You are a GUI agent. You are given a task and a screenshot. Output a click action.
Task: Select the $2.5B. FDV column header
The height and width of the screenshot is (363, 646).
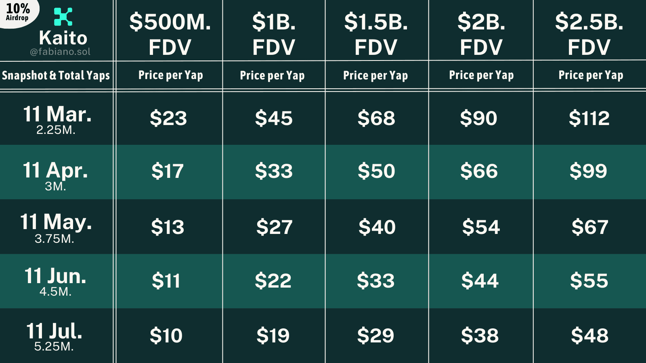click(589, 34)
